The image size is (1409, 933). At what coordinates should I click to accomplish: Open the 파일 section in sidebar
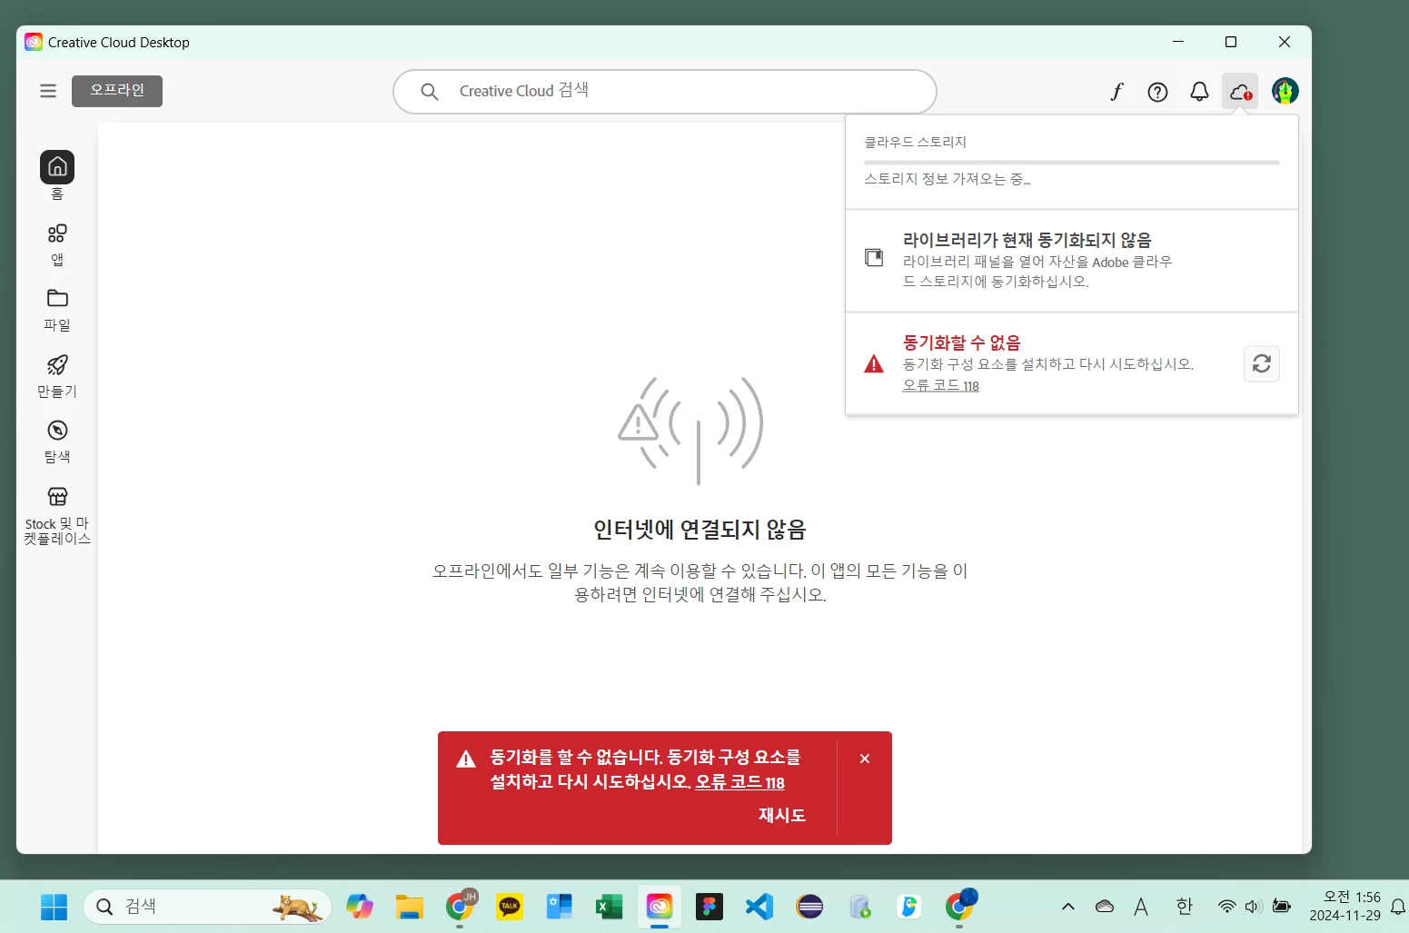(57, 310)
